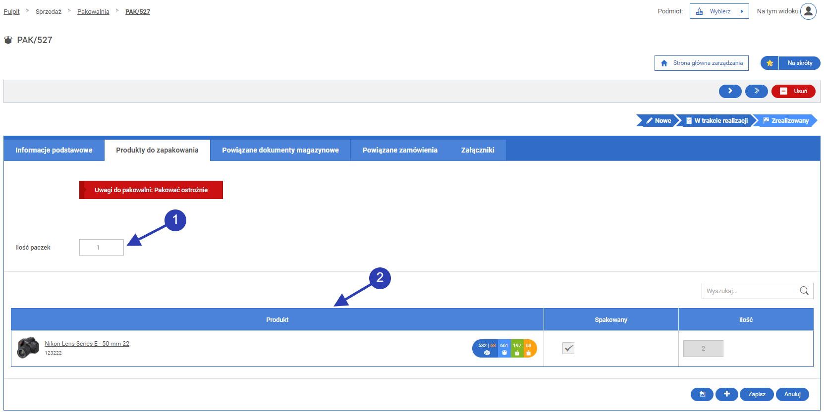
Task: Click the green 197 stock badge
Action: click(517, 349)
